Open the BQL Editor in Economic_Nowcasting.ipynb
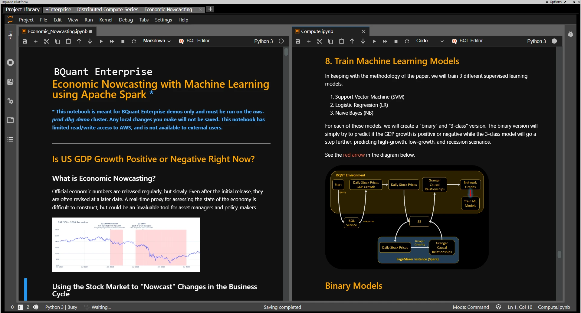Viewport: 581px width, 313px height. (194, 41)
